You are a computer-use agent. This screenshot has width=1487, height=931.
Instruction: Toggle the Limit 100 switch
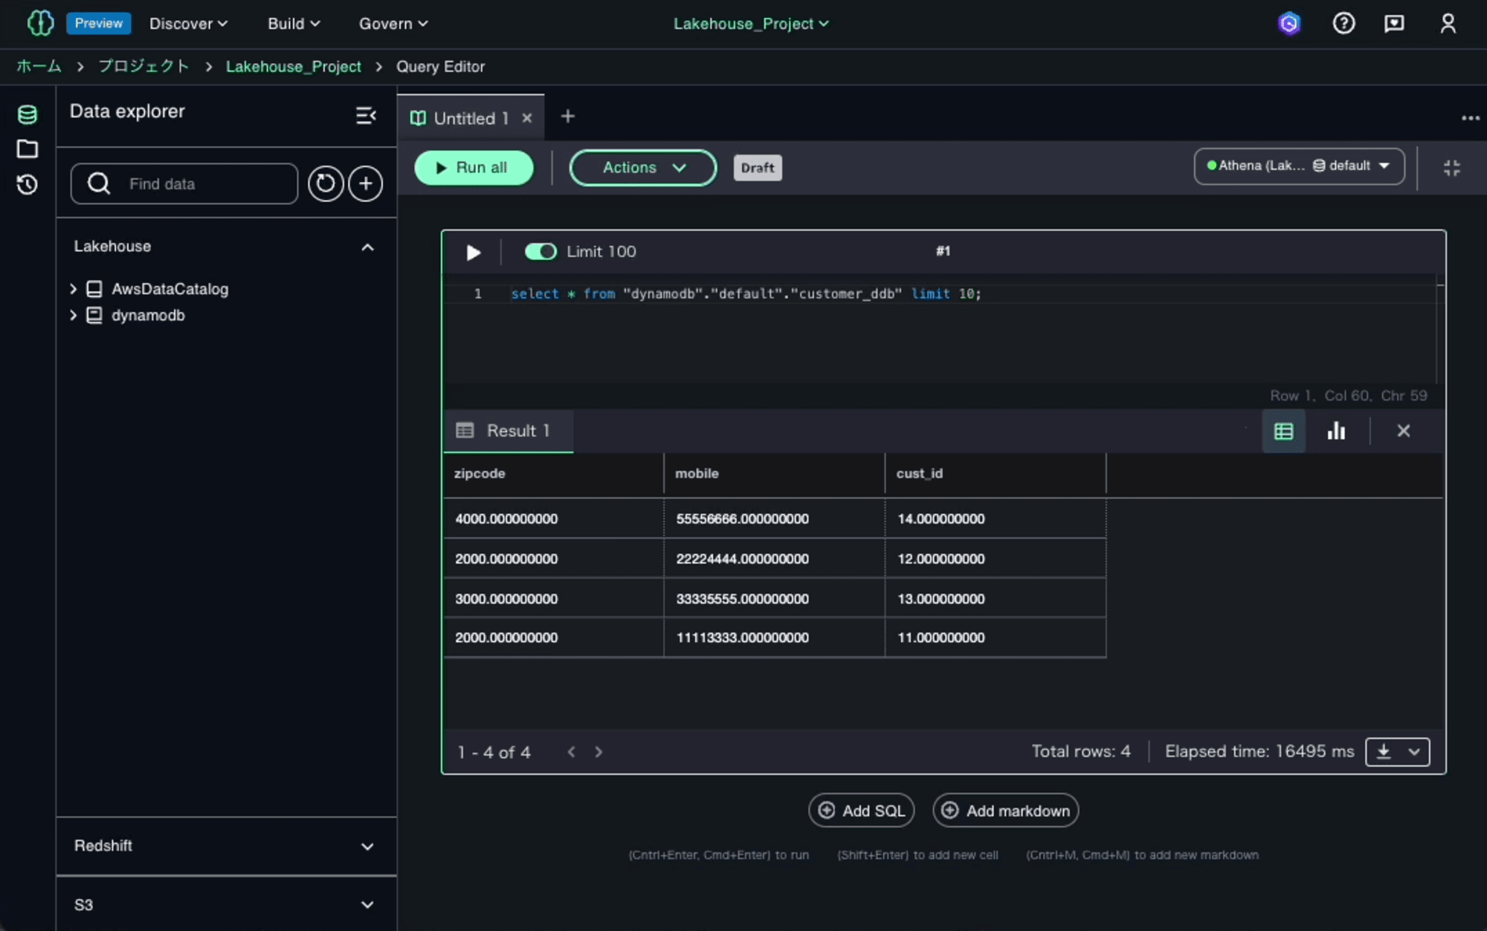(x=540, y=250)
